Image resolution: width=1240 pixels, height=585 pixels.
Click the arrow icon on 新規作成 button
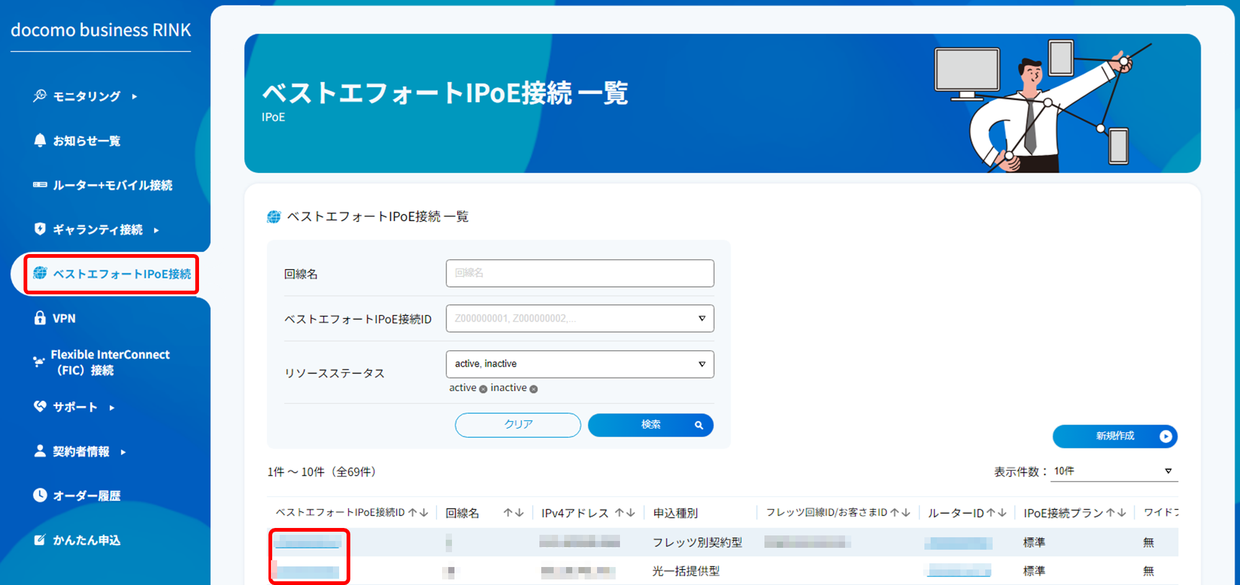coord(1166,436)
